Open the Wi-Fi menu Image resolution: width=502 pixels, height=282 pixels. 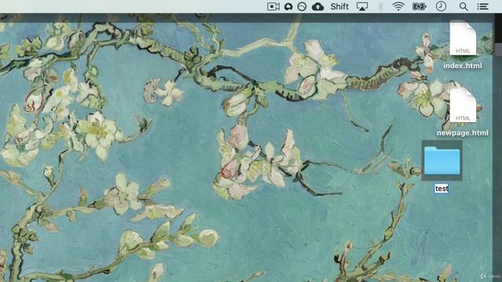(398, 6)
